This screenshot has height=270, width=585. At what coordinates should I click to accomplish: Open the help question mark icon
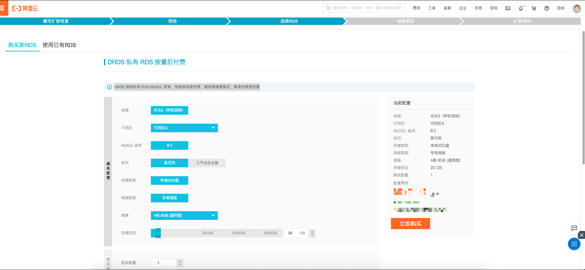547,8
